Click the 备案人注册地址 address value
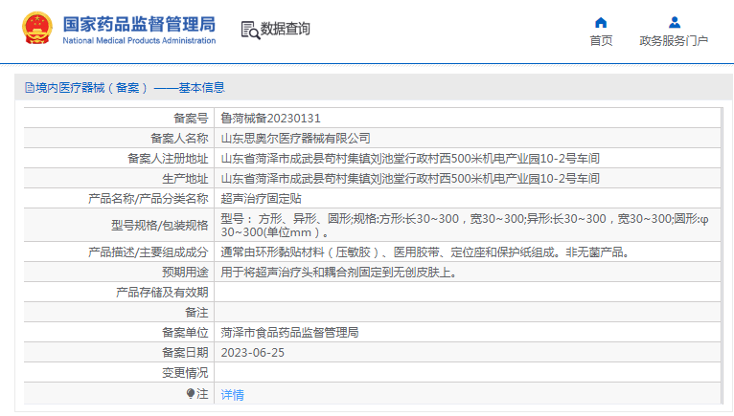 [x=410, y=159]
